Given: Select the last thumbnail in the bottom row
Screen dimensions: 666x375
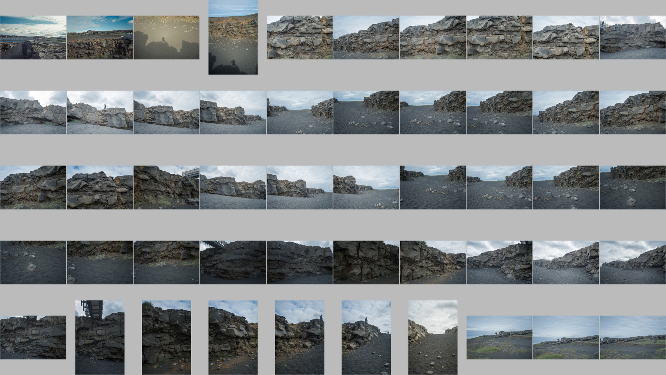Looking at the screenshot, I should 633,337.
